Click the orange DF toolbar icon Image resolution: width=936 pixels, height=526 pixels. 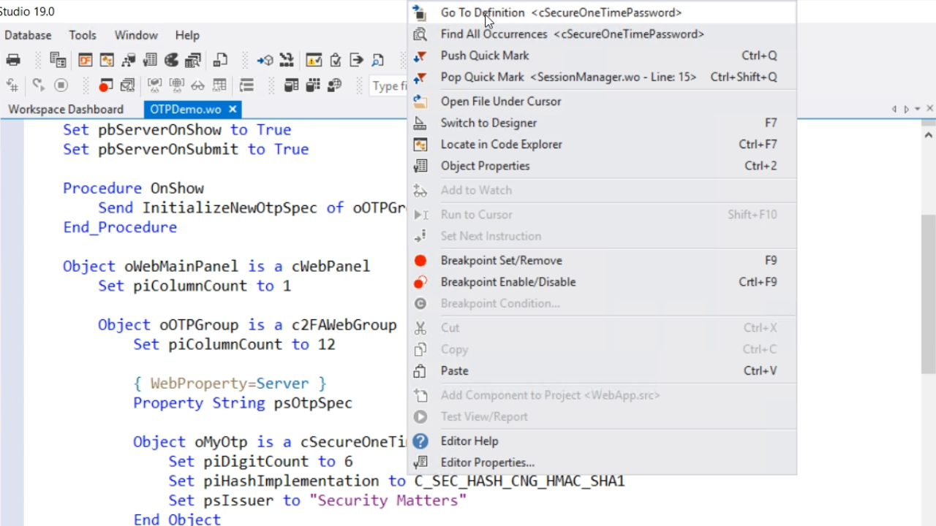point(86,60)
